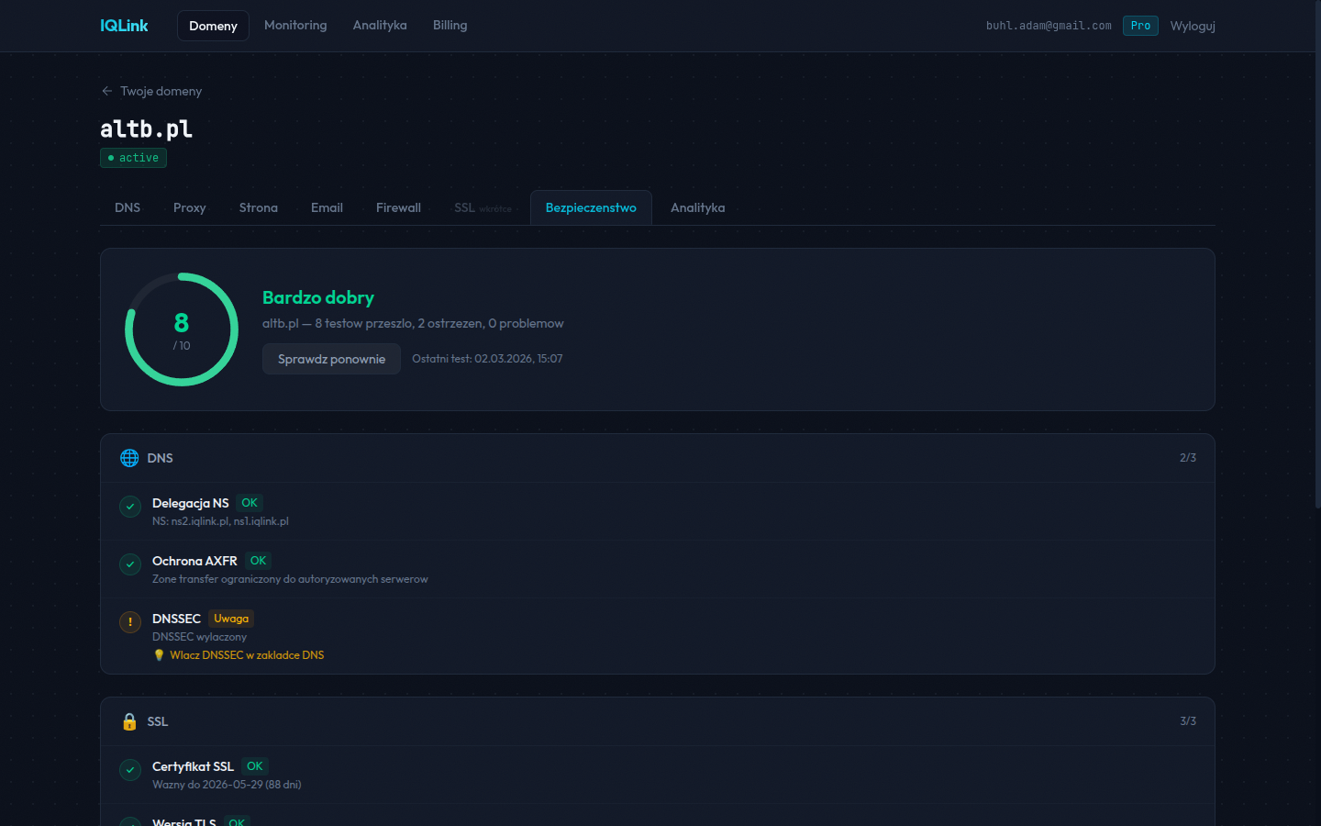Click the Pro plan badge
This screenshot has width=1321, height=826.
(1140, 26)
